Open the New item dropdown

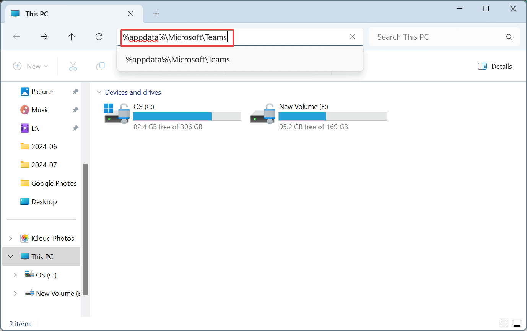[x=31, y=66]
